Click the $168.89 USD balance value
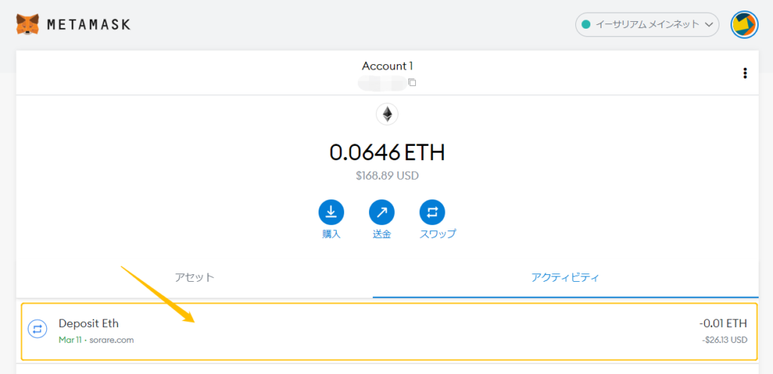This screenshot has height=374, width=773. click(387, 175)
